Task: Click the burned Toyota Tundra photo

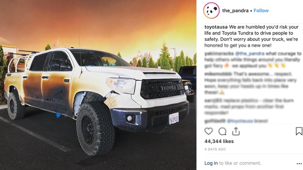Action: click(x=98, y=85)
